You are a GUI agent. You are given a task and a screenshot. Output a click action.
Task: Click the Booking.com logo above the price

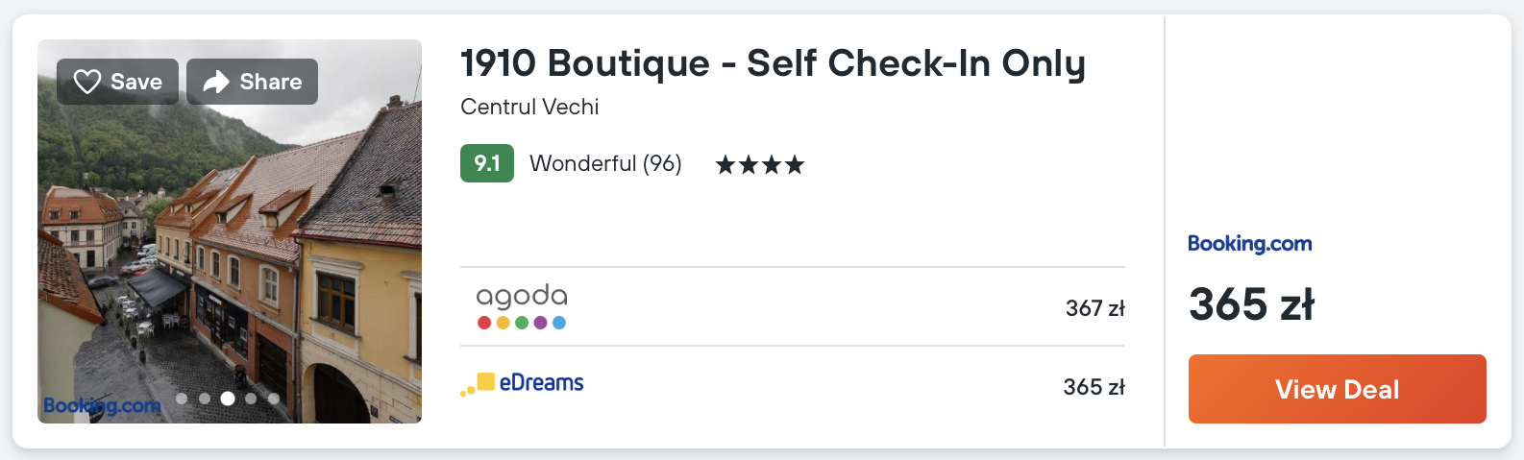[1249, 244]
